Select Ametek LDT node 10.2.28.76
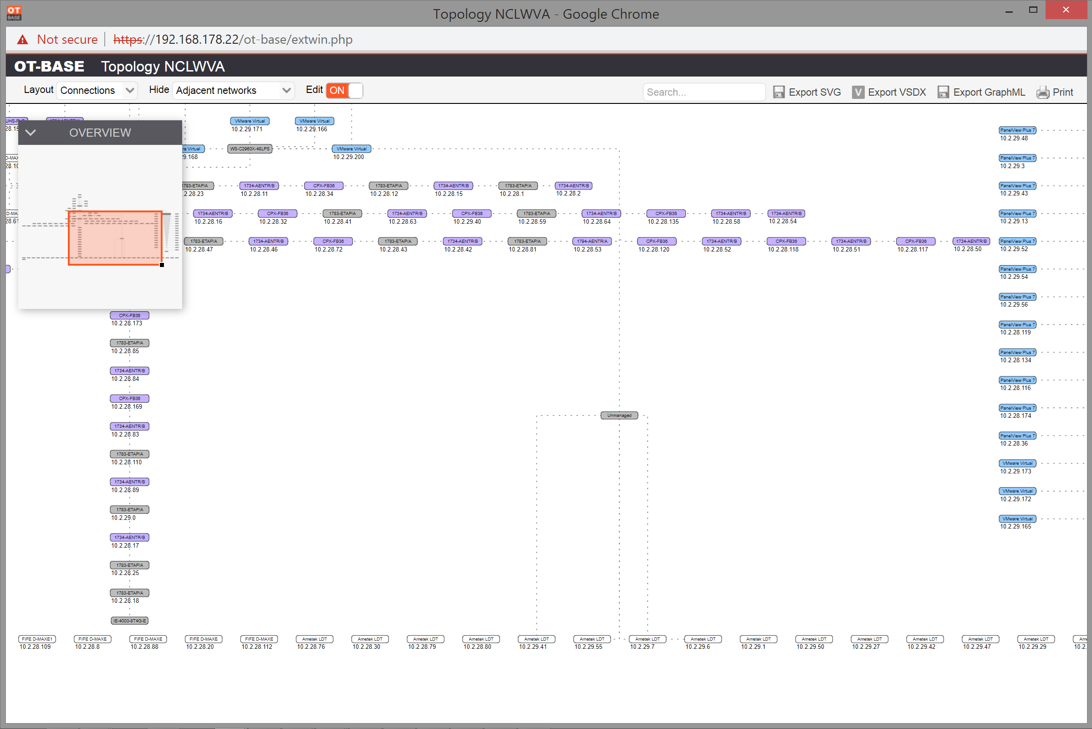The height and width of the screenshot is (729, 1092). tap(315, 639)
